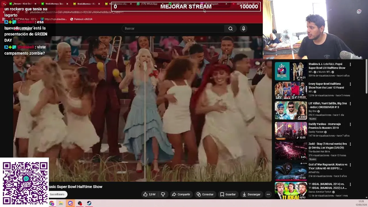Click the highlighted orange taskbar app icon
The image size is (368, 207).
(x=70, y=203)
